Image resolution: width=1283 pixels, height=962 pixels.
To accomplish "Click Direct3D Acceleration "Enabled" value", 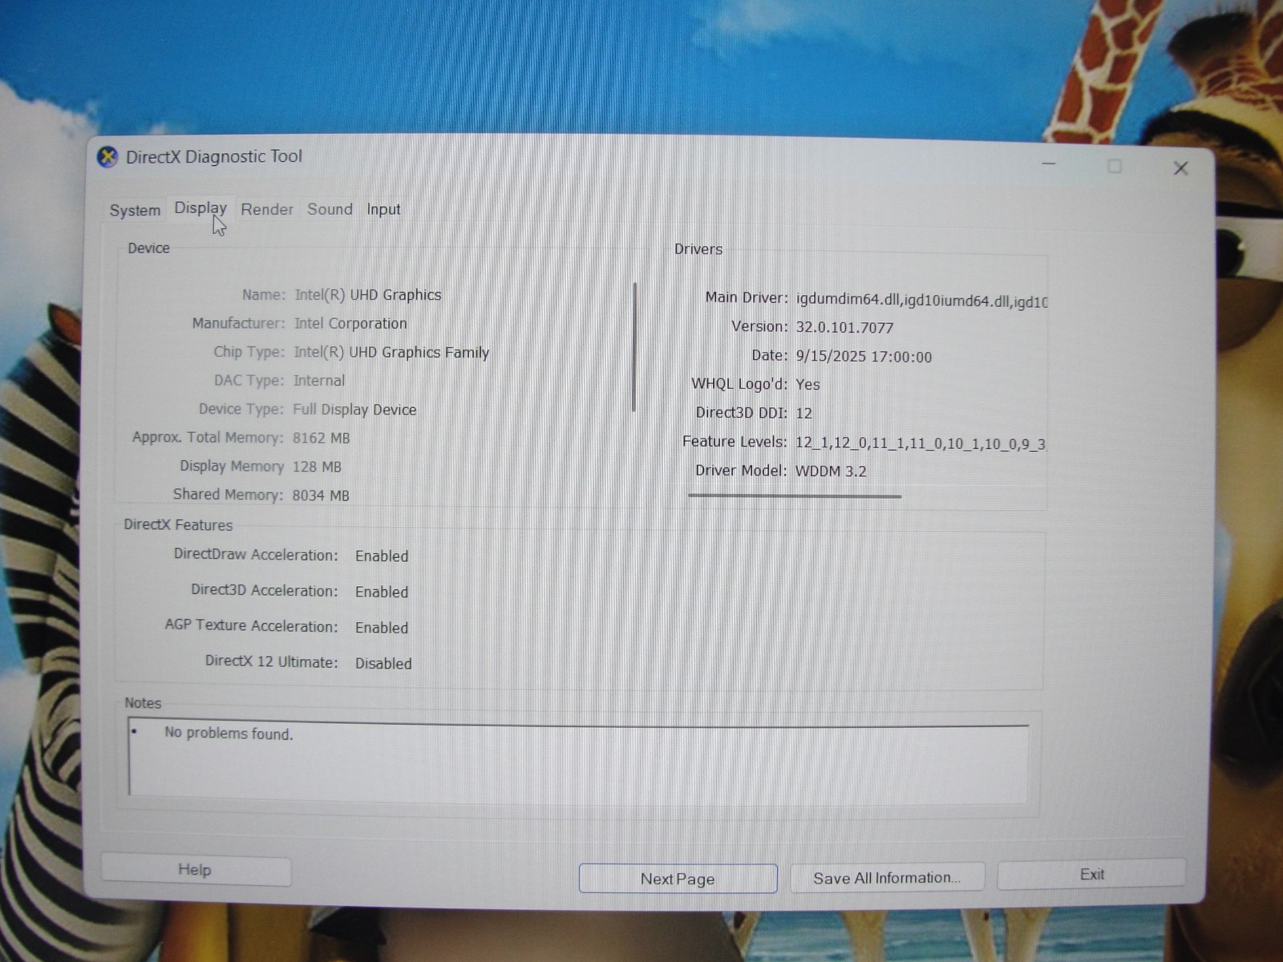I will (x=382, y=592).
